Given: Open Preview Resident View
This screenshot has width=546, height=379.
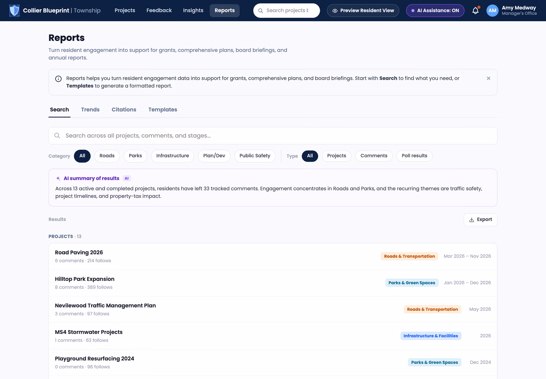Looking at the screenshot, I should click(x=363, y=11).
